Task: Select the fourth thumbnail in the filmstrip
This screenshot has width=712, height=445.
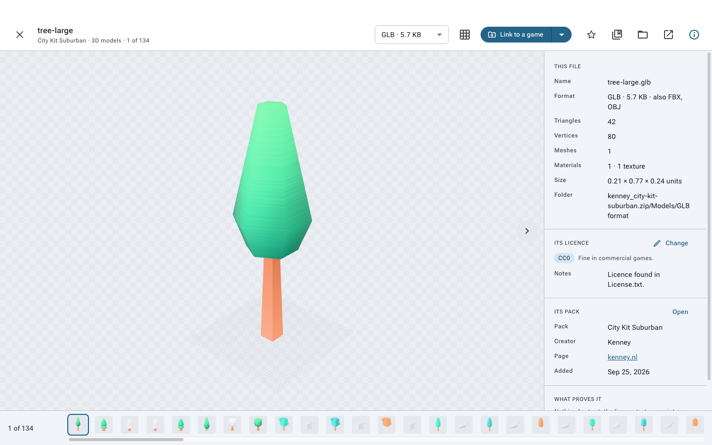Action: [155, 425]
